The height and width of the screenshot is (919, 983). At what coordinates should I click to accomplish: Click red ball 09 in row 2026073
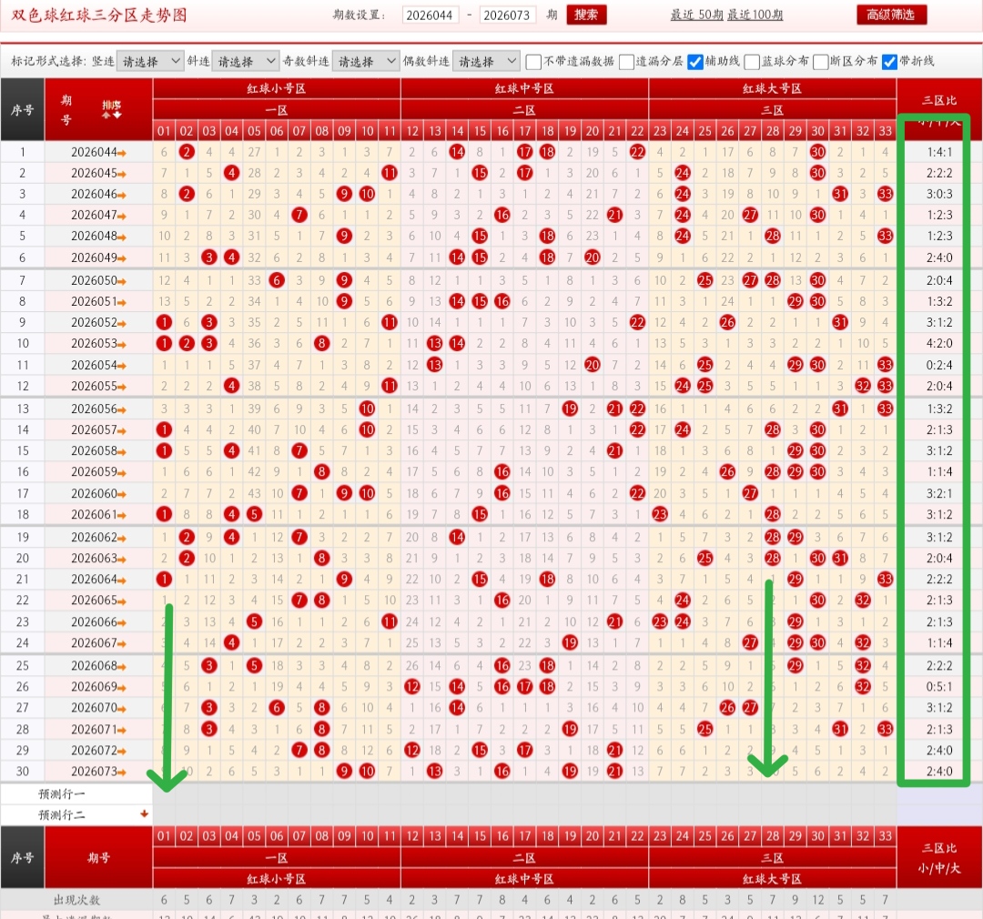(x=344, y=771)
